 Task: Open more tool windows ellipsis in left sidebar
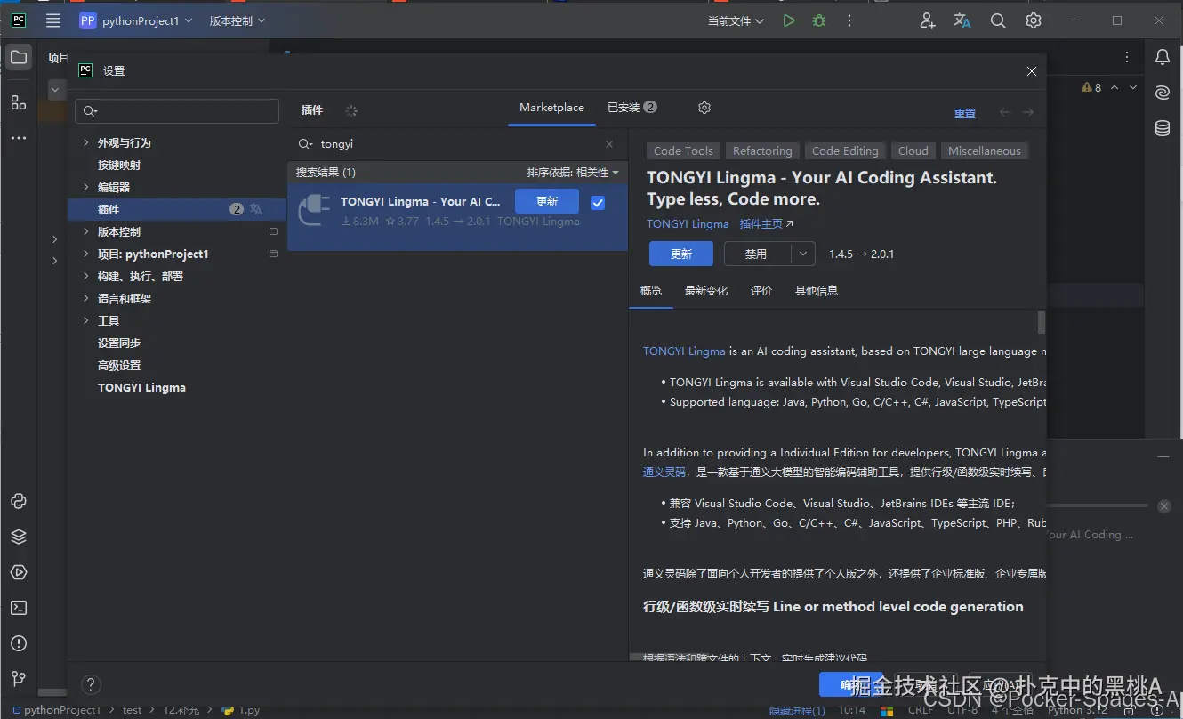click(x=18, y=138)
